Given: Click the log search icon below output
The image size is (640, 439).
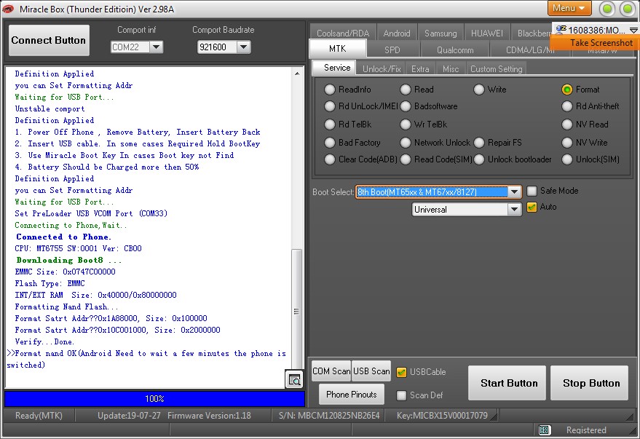Looking at the screenshot, I should coord(294,379).
